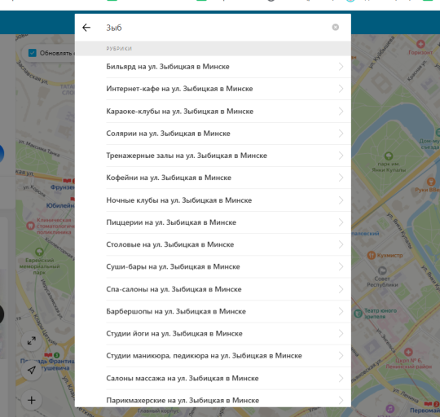The height and width of the screenshot is (417, 440).
Task: Click the back arrow in search panel
Action: click(86, 28)
